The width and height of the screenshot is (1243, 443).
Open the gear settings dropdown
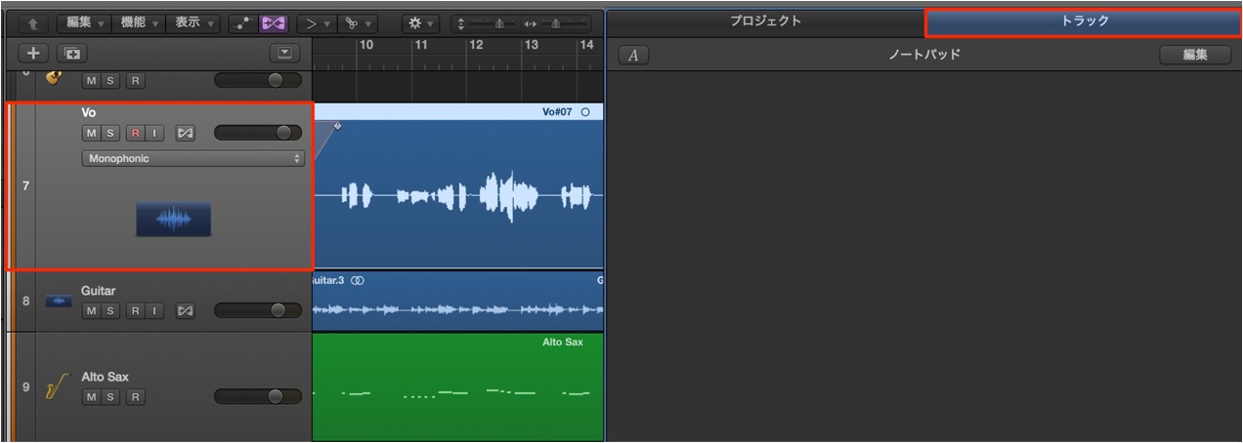point(420,20)
